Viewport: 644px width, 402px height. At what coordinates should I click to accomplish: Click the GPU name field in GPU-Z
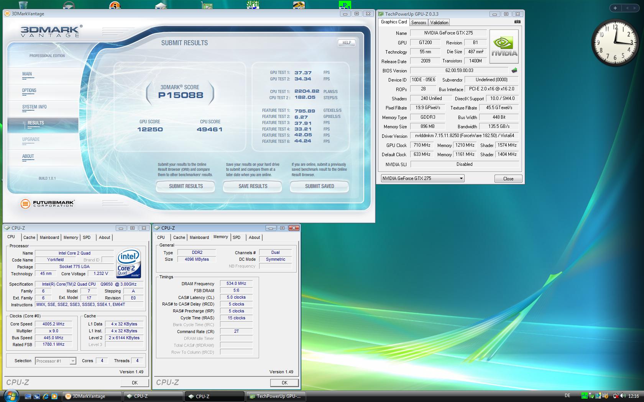tap(448, 33)
